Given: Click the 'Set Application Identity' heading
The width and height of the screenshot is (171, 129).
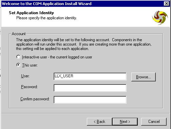Looking at the screenshot, I should point(31,13).
